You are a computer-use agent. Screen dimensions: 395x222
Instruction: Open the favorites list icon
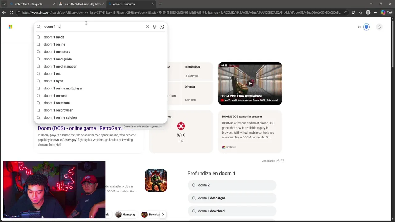tap(360, 13)
